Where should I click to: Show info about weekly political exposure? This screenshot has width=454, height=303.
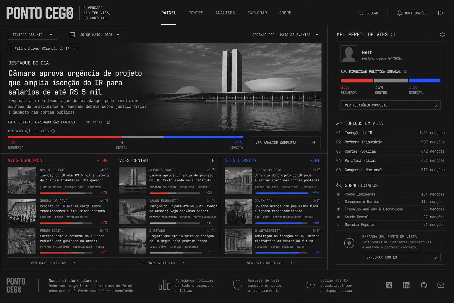[406, 72]
